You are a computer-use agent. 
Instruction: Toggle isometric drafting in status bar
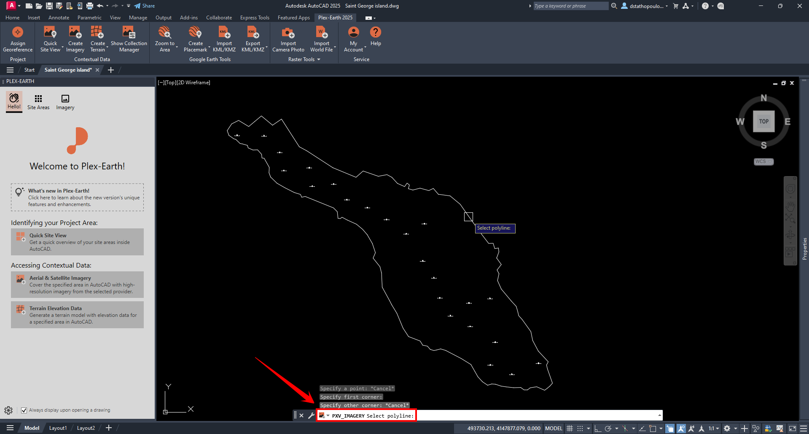tap(625, 428)
